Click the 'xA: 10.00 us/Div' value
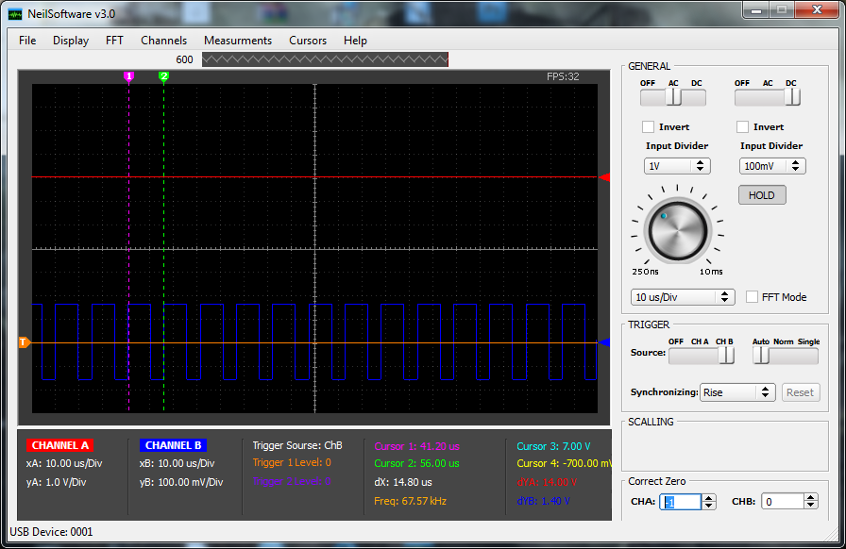The height and width of the screenshot is (549, 846). (64, 463)
